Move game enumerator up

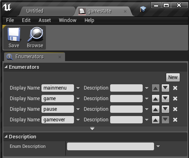(156, 99)
